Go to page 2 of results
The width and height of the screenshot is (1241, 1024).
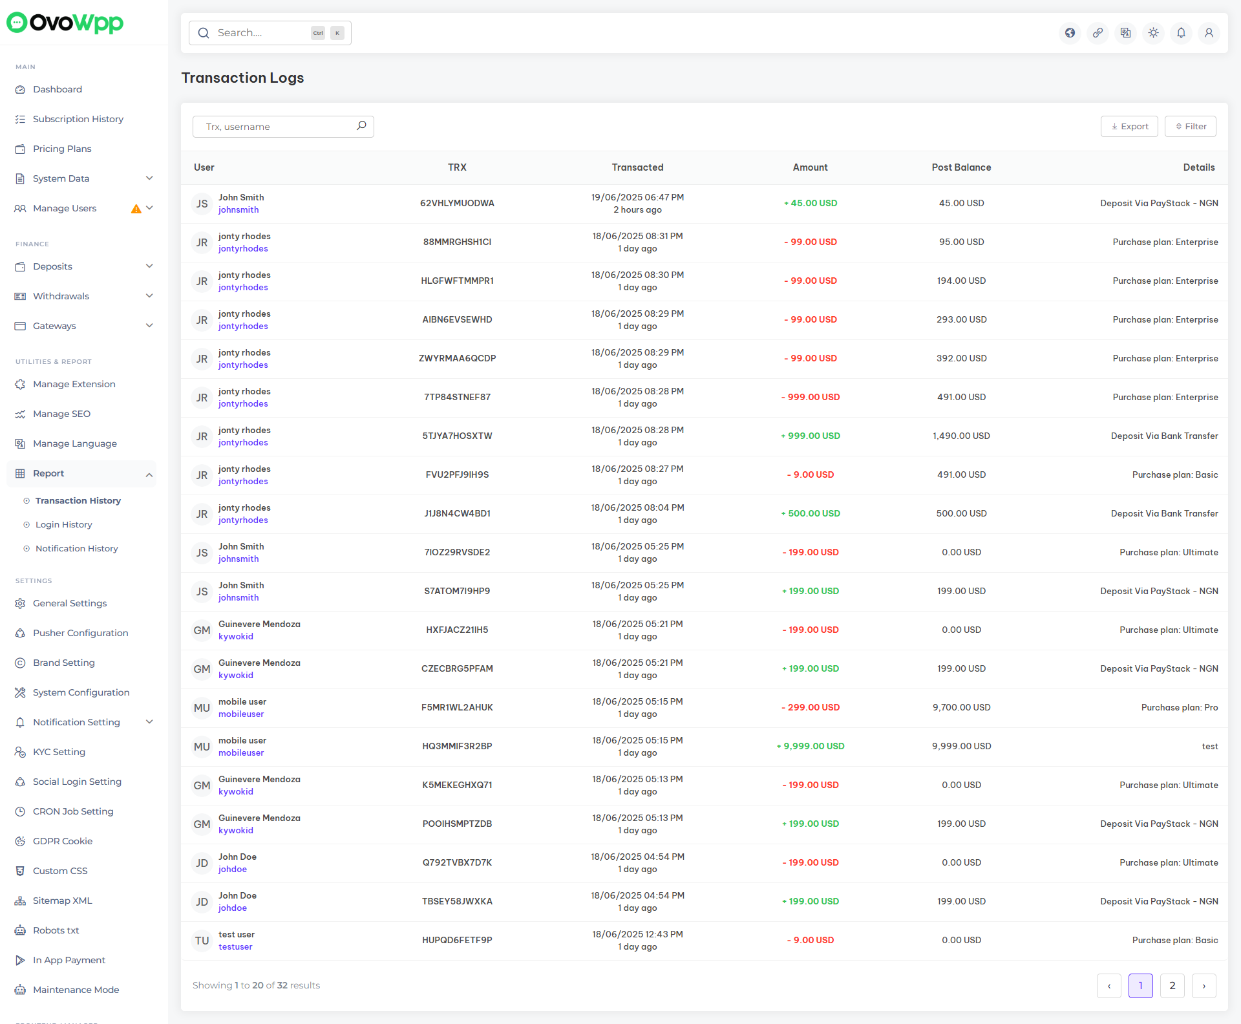1172,986
